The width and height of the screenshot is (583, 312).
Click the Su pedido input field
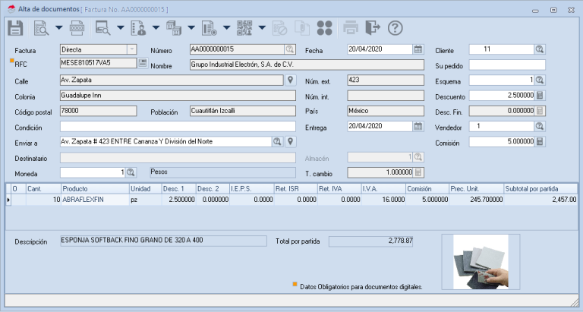coord(507,65)
